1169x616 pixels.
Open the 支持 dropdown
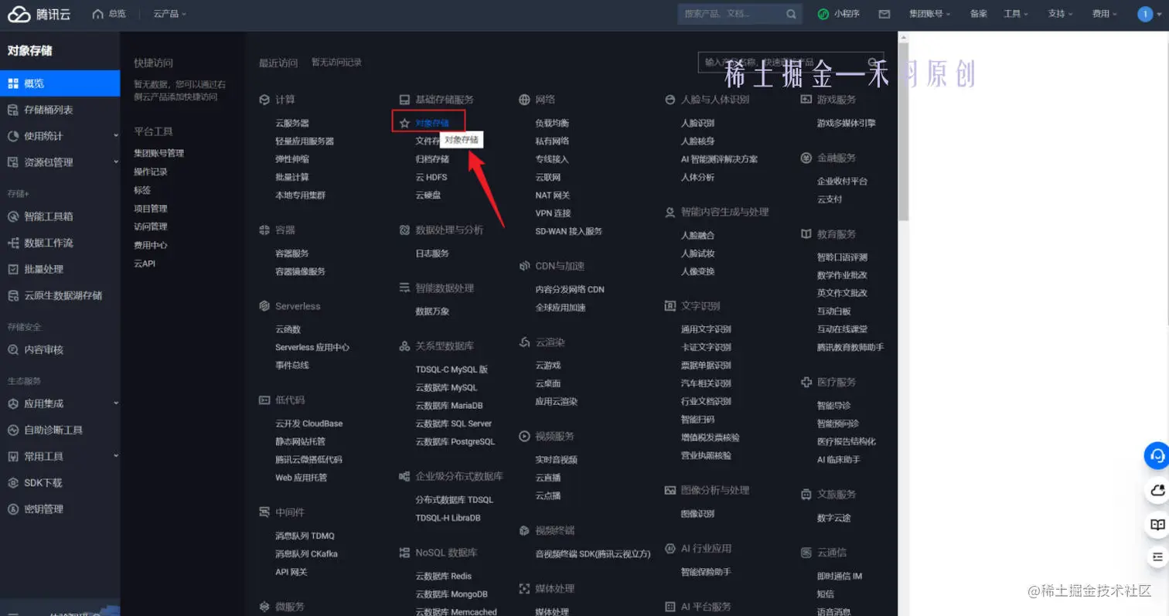[1061, 14]
